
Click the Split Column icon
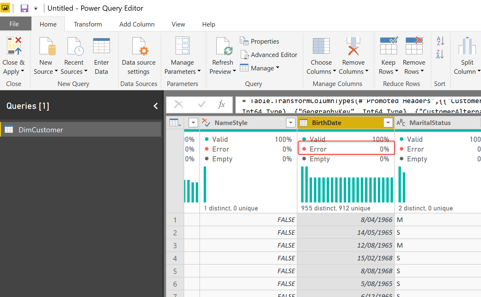[467, 46]
